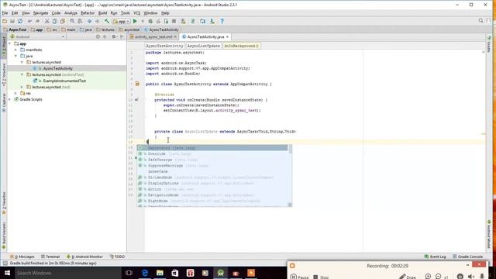Expand the res folder node
Screen dimensions: 496x279
pos(15,93)
